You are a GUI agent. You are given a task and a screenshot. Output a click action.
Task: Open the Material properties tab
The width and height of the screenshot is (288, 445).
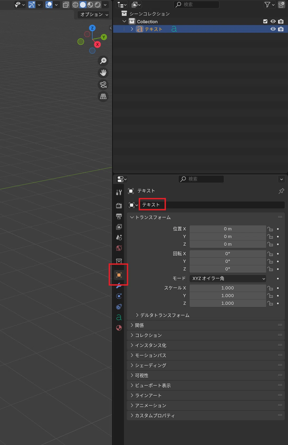(x=119, y=328)
